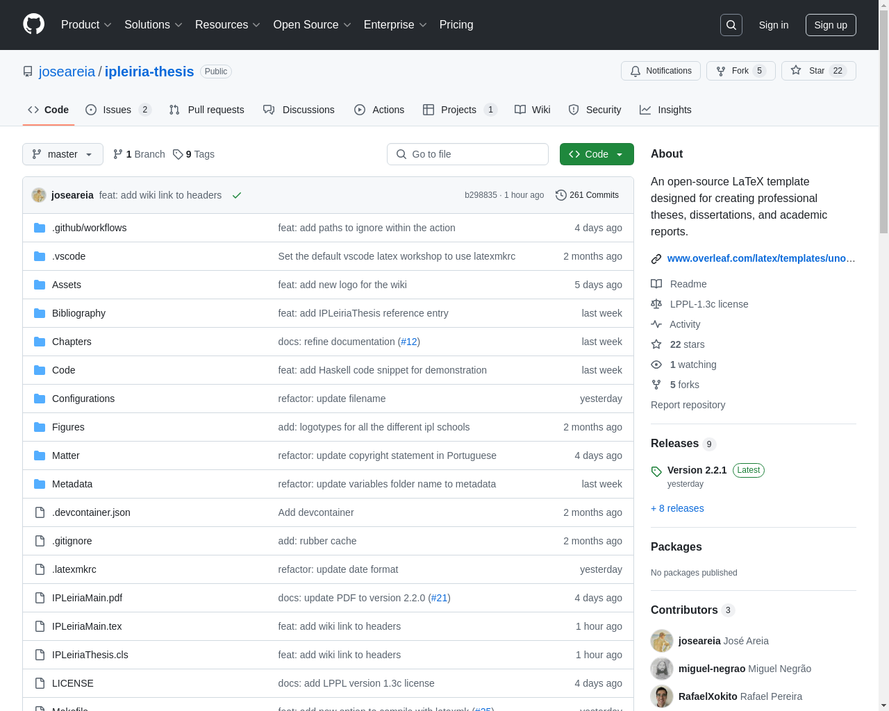Screen dimensions: 889x711
Task: Switch to the Projects tab
Action: point(460,110)
